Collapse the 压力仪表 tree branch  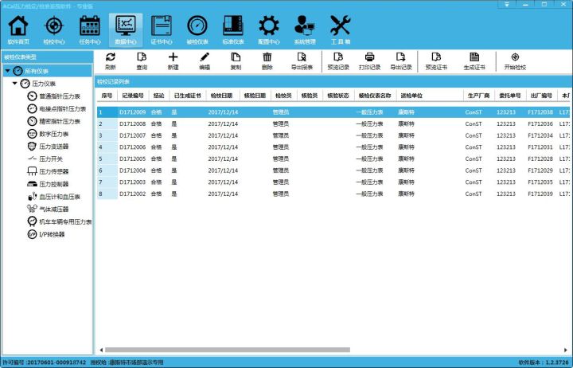pos(15,83)
